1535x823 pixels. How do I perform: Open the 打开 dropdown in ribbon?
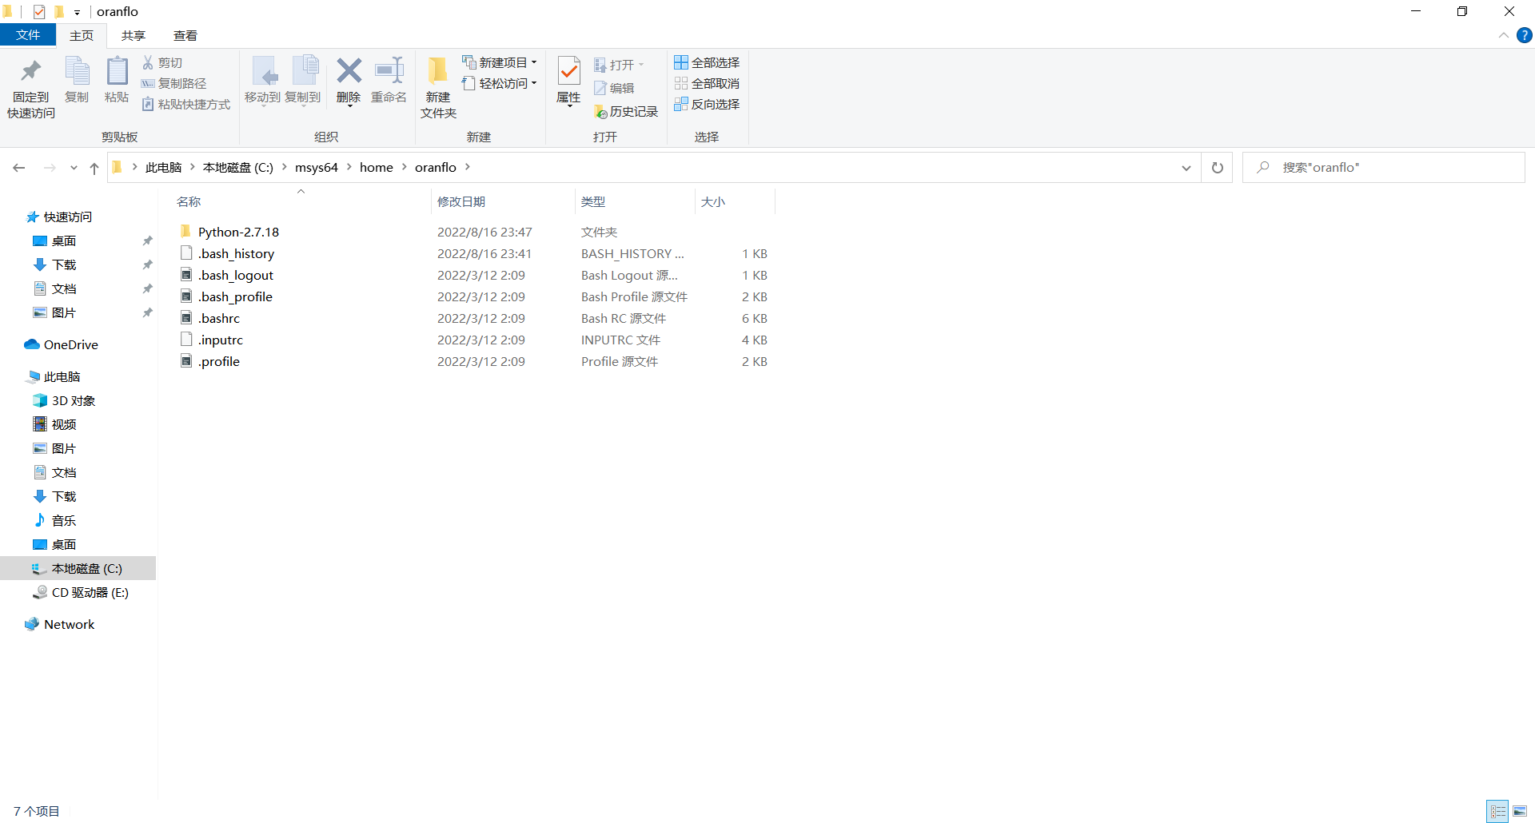click(x=619, y=65)
